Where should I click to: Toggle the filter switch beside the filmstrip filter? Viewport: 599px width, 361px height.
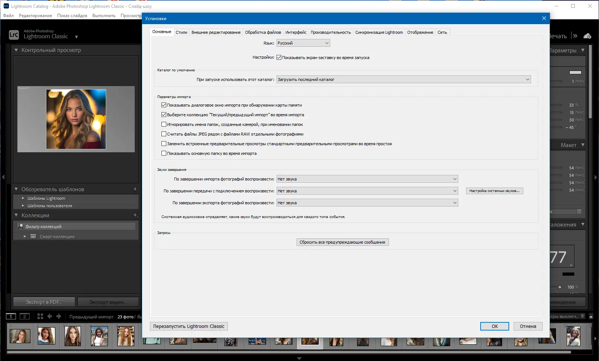pyautogui.click(x=591, y=316)
